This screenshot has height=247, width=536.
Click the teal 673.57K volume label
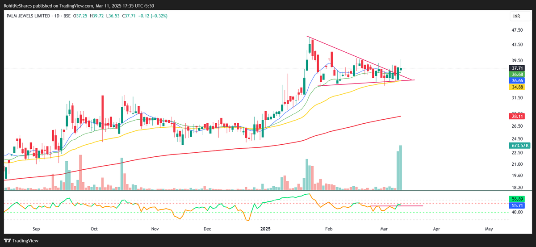[519, 146]
